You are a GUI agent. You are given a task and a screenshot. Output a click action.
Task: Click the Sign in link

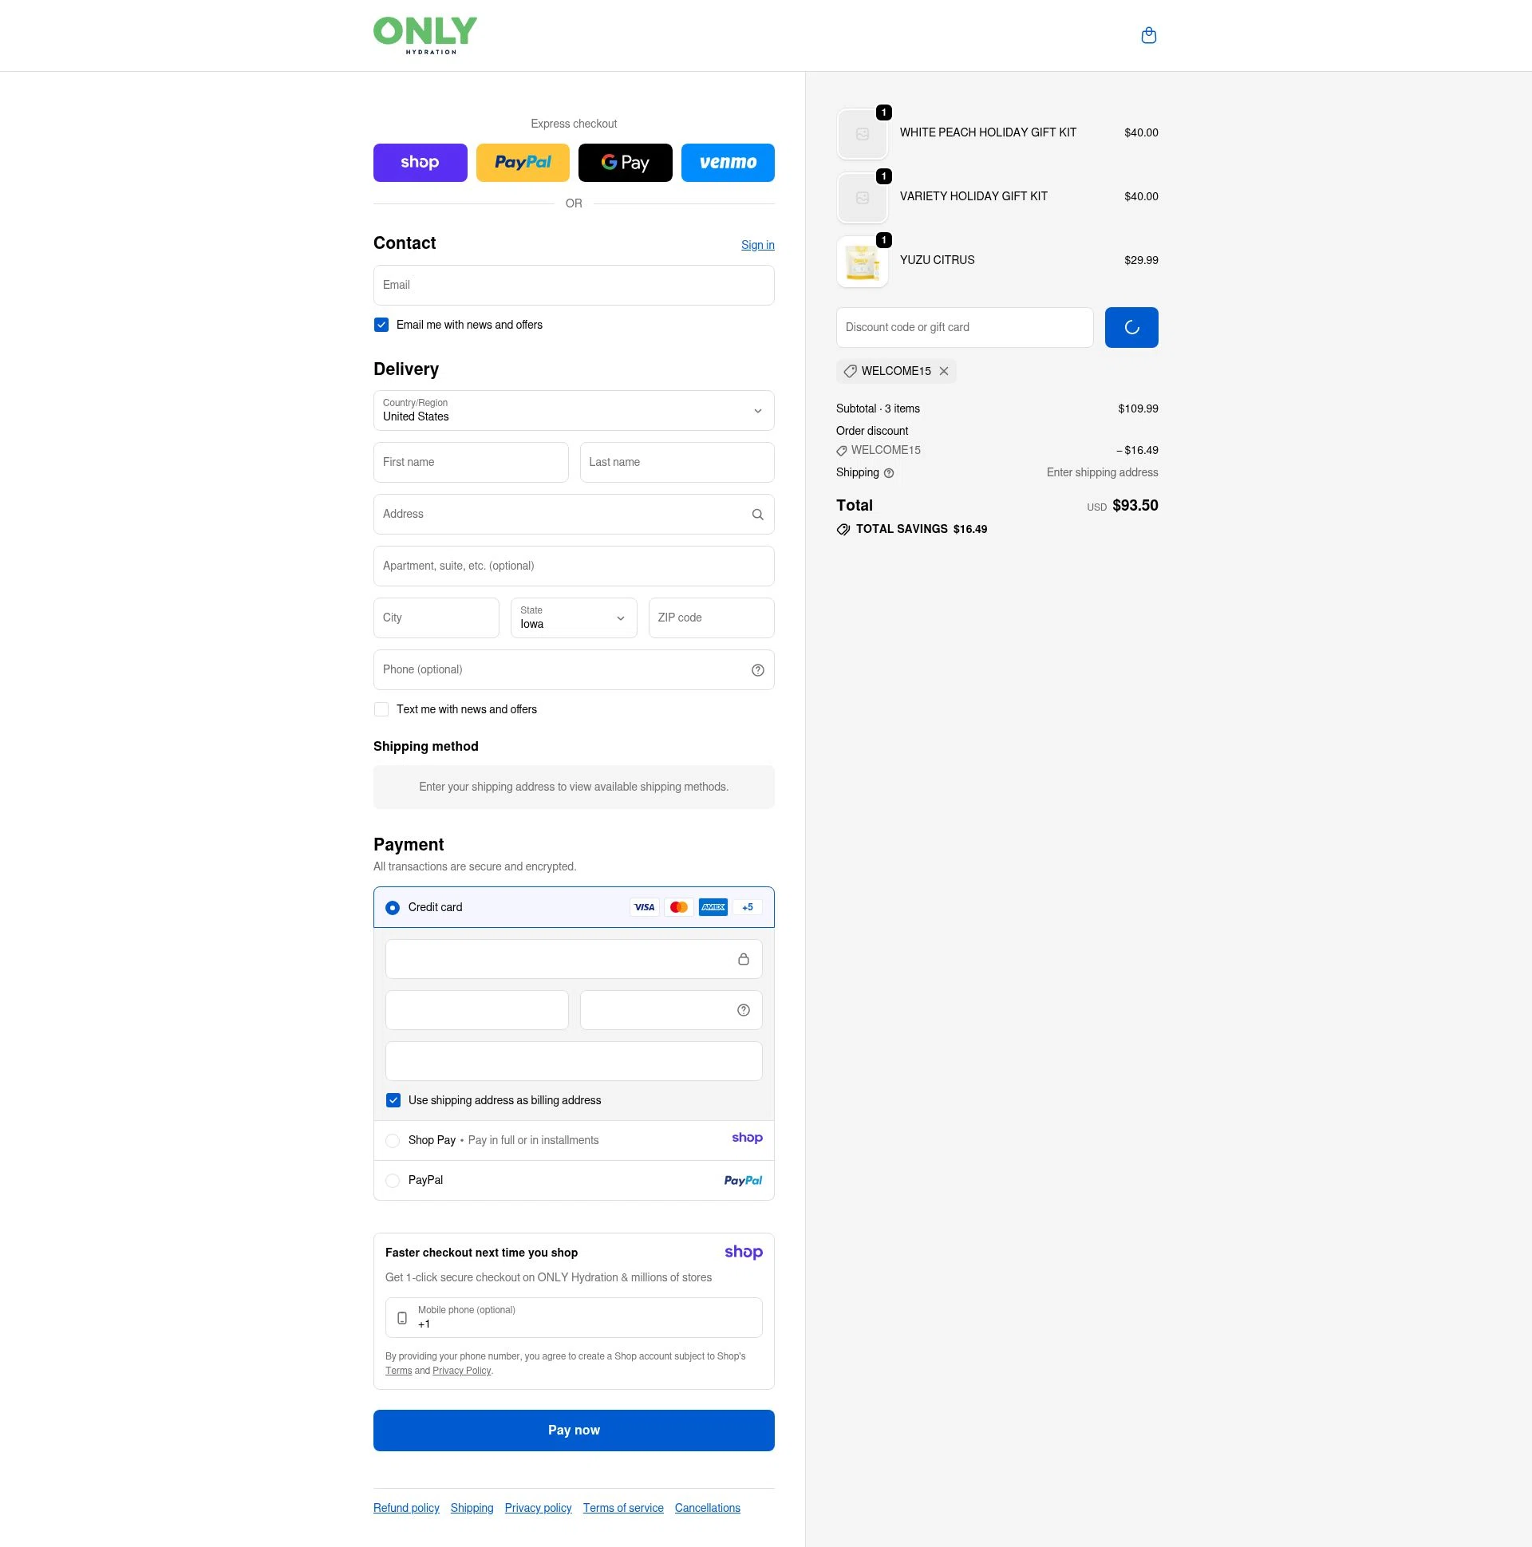tap(756, 245)
